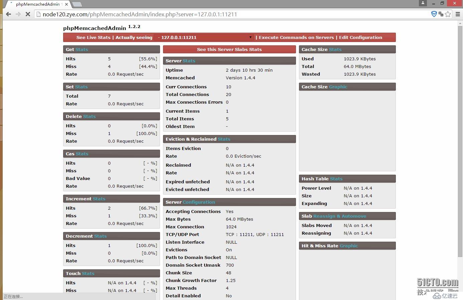Click the Delete Stats panel header
This screenshot has width=463, height=300.
tap(112, 116)
